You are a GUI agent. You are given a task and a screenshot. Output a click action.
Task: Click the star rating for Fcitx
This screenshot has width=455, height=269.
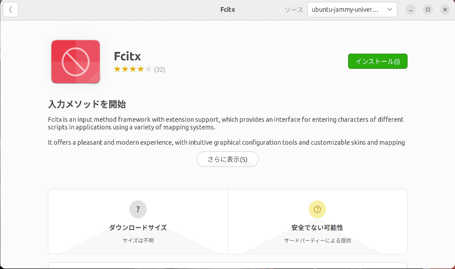pyautogui.click(x=133, y=69)
